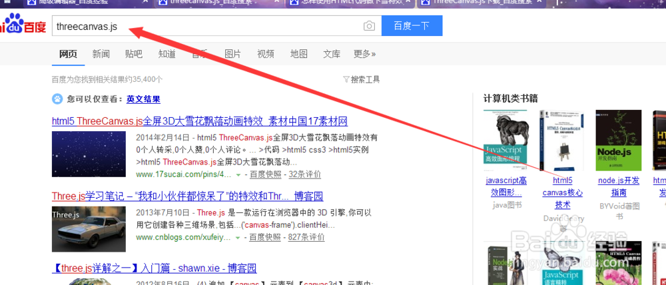Click the paw icon beside 您可以仅查看
Screen dimensions: 666x285
(x=57, y=99)
